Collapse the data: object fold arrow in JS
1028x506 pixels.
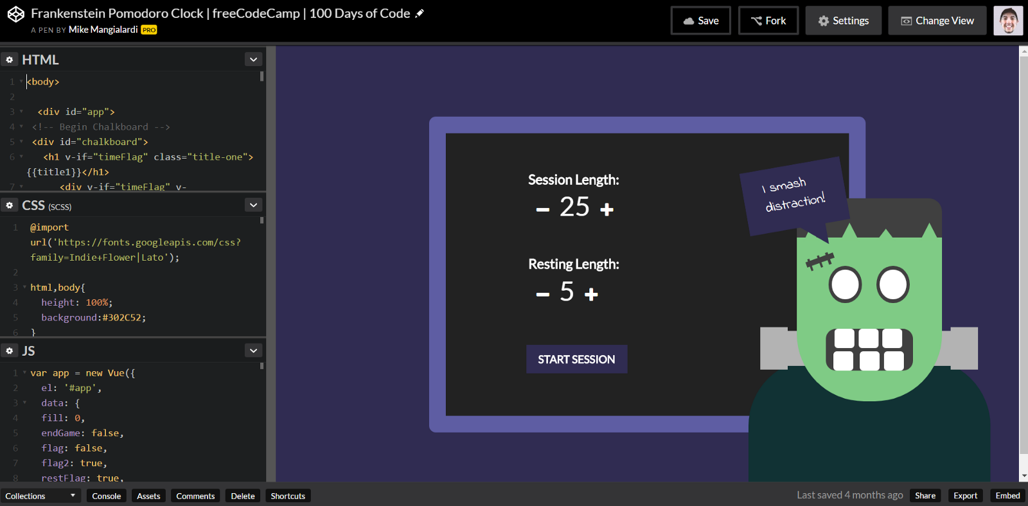click(24, 403)
